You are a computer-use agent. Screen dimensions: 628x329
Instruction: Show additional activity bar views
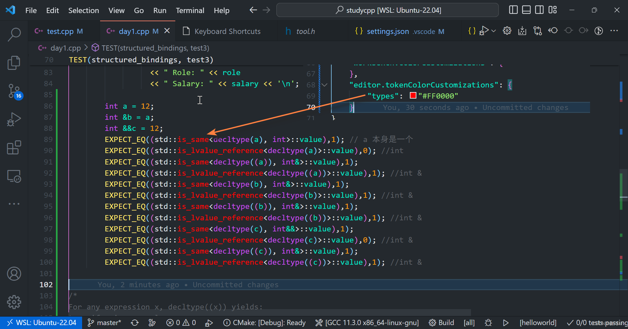click(14, 204)
